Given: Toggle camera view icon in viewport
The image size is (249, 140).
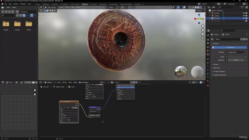Looking at the screenshot, I should tap(203, 34).
